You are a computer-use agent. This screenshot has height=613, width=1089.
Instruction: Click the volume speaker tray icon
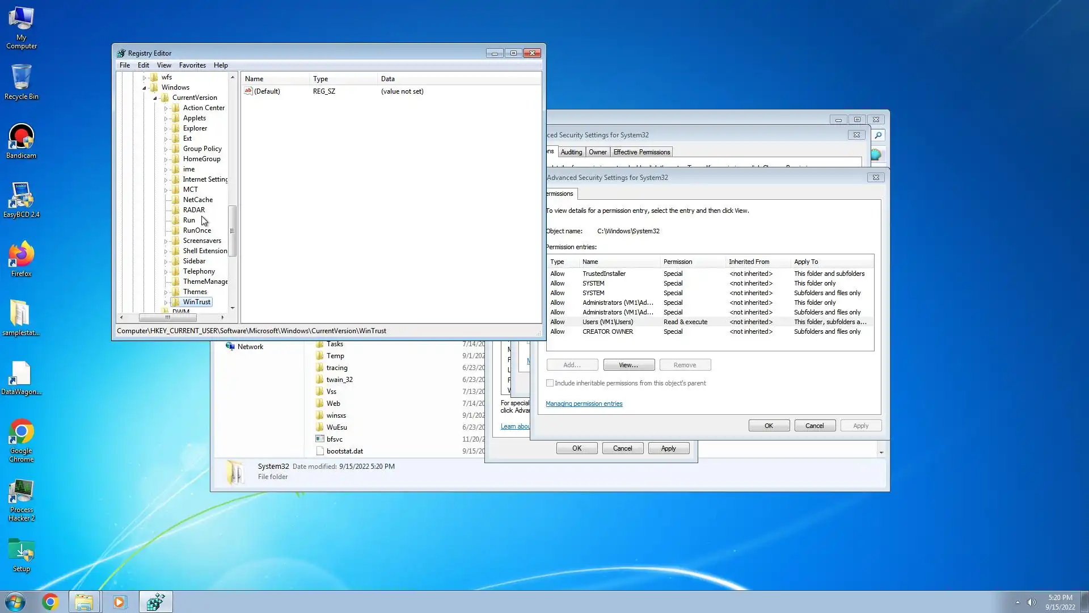[x=1031, y=602]
